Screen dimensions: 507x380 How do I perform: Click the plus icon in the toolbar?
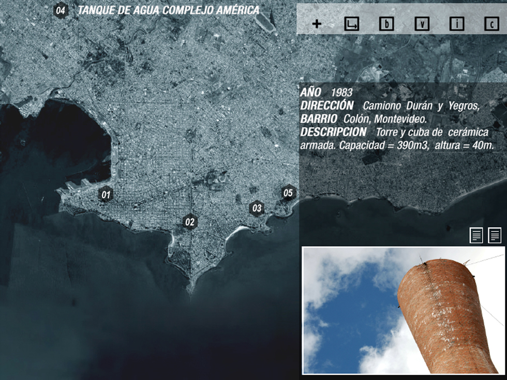pos(317,24)
